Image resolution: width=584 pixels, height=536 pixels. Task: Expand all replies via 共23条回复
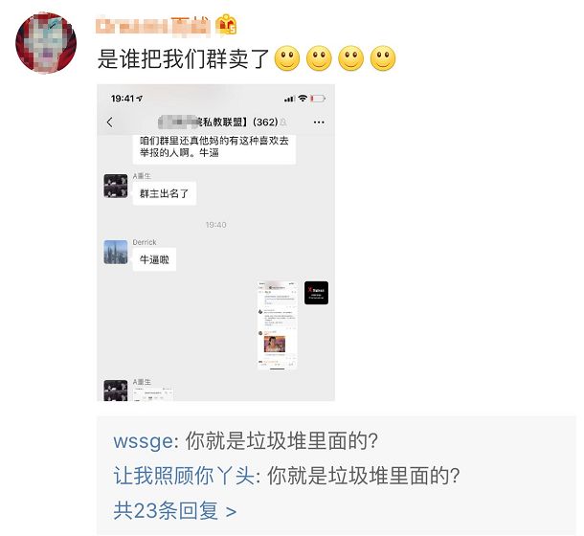(175, 510)
